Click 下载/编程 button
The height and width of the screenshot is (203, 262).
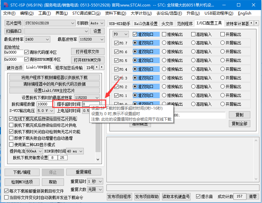[22, 172]
